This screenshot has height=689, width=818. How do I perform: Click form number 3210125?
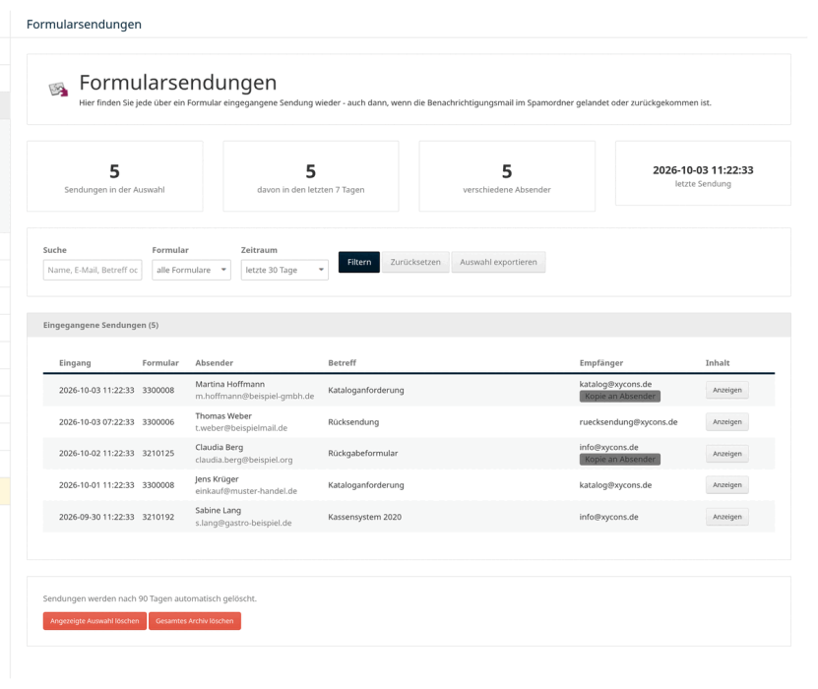(158, 454)
